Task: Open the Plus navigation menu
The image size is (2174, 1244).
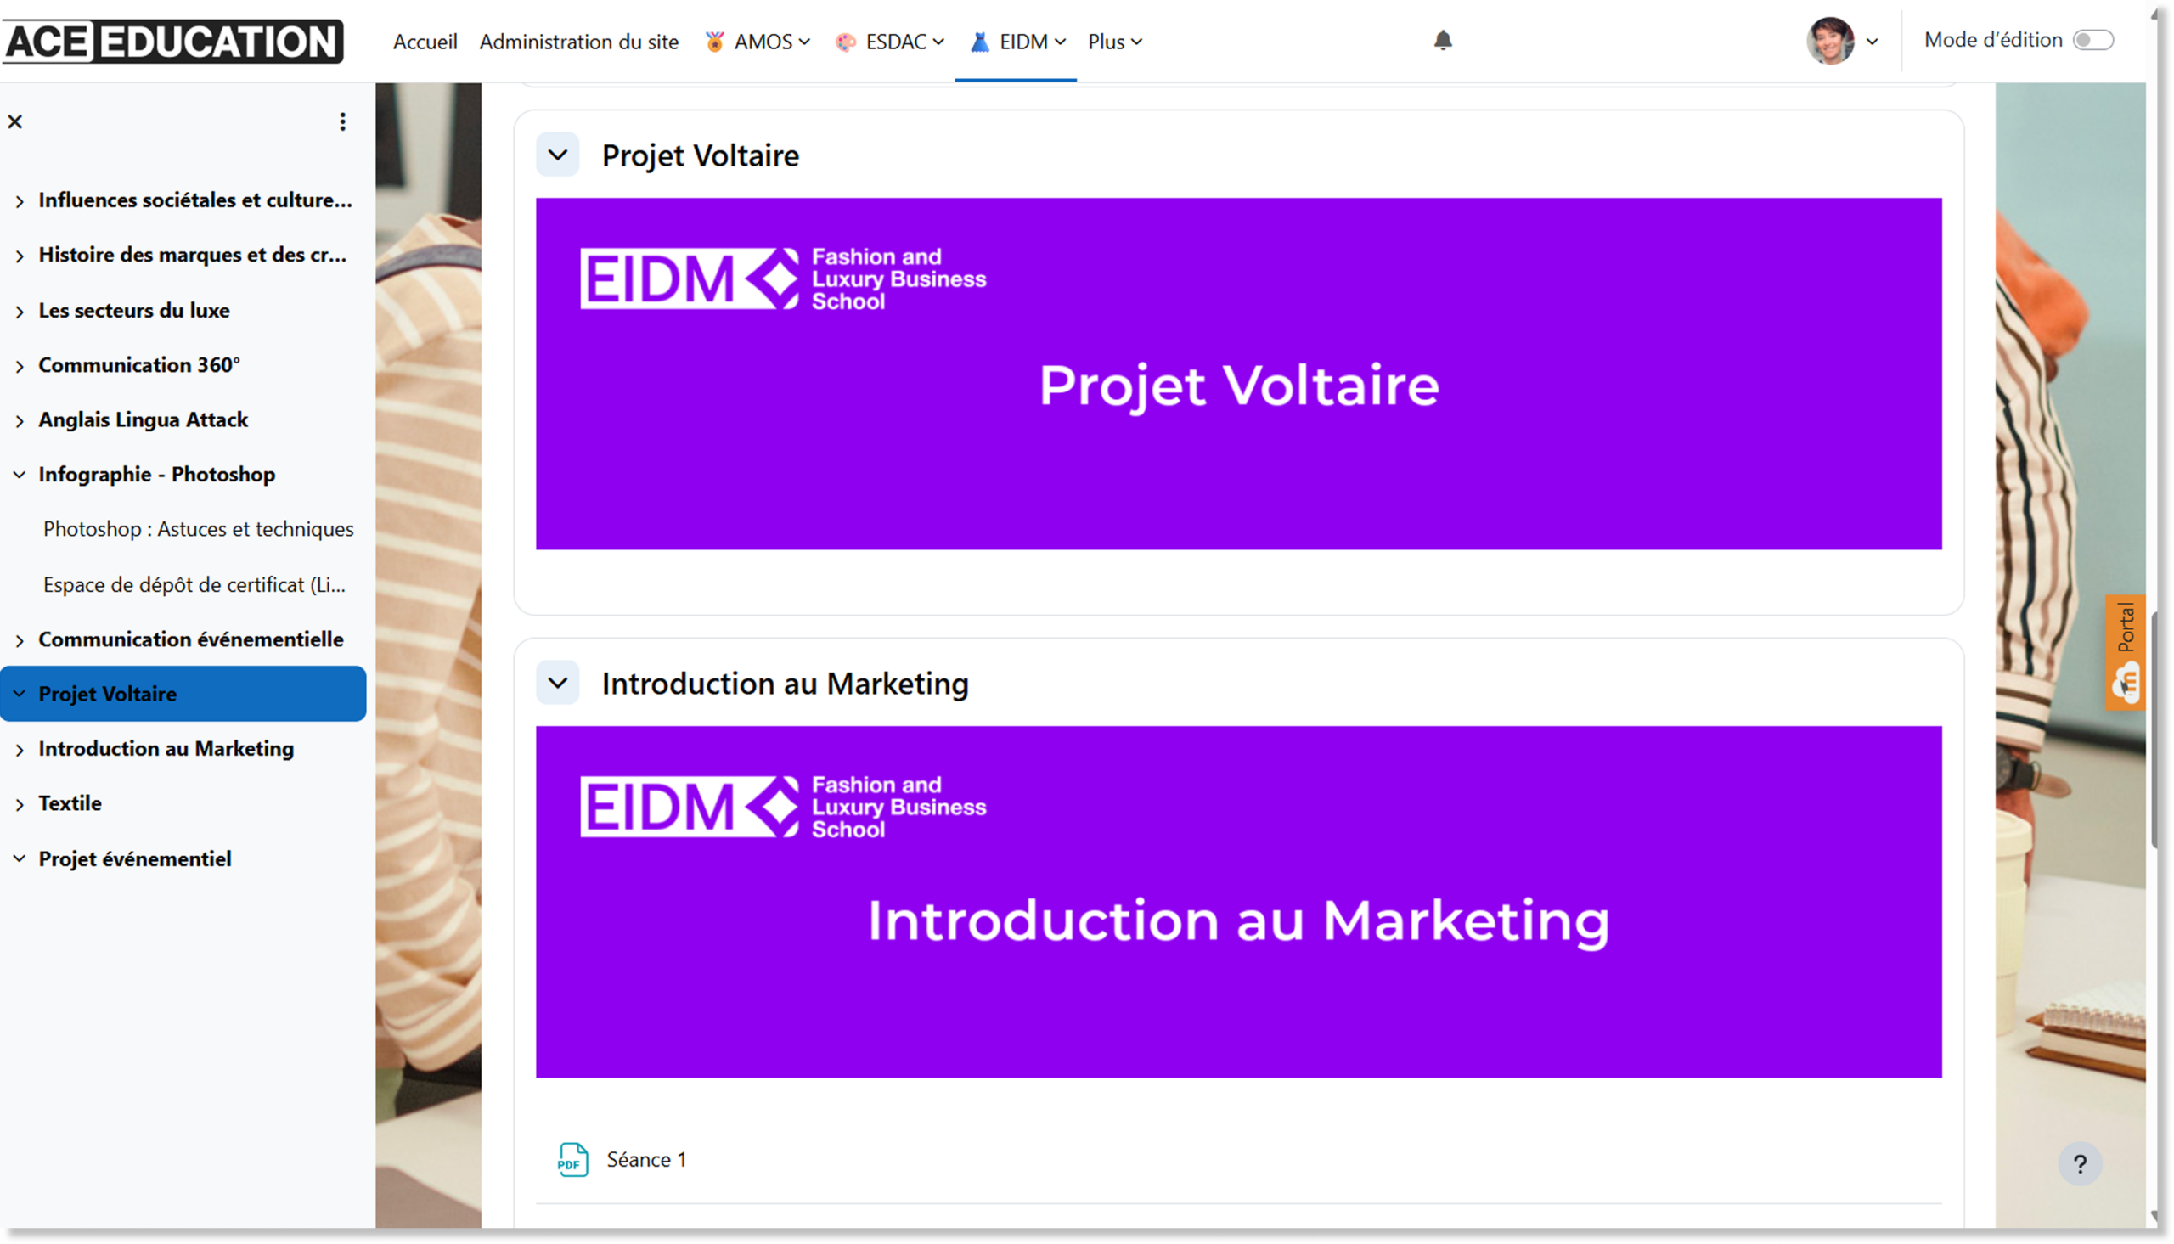Action: (x=1114, y=41)
